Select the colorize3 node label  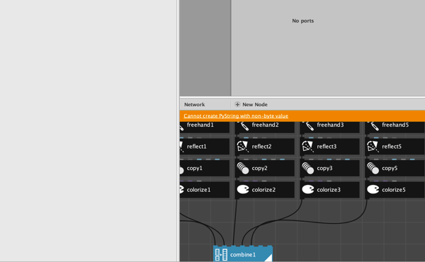329,190
